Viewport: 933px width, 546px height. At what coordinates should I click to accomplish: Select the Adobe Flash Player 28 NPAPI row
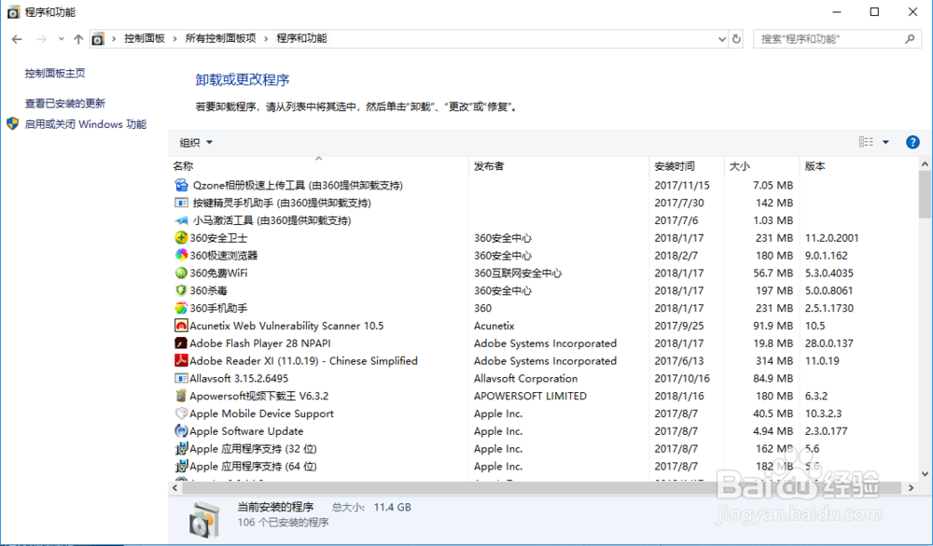tap(544, 343)
